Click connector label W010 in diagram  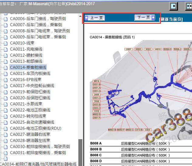point(158,49)
